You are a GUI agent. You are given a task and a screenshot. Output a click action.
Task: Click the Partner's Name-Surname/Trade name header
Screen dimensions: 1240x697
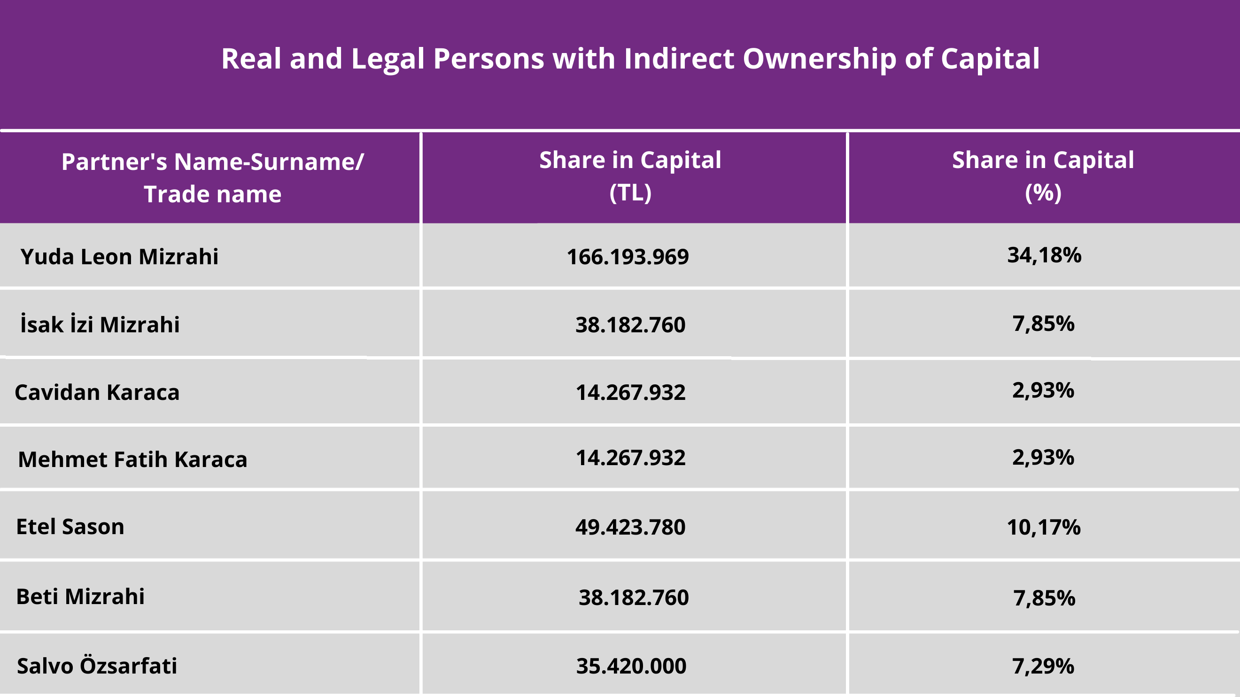tap(212, 177)
